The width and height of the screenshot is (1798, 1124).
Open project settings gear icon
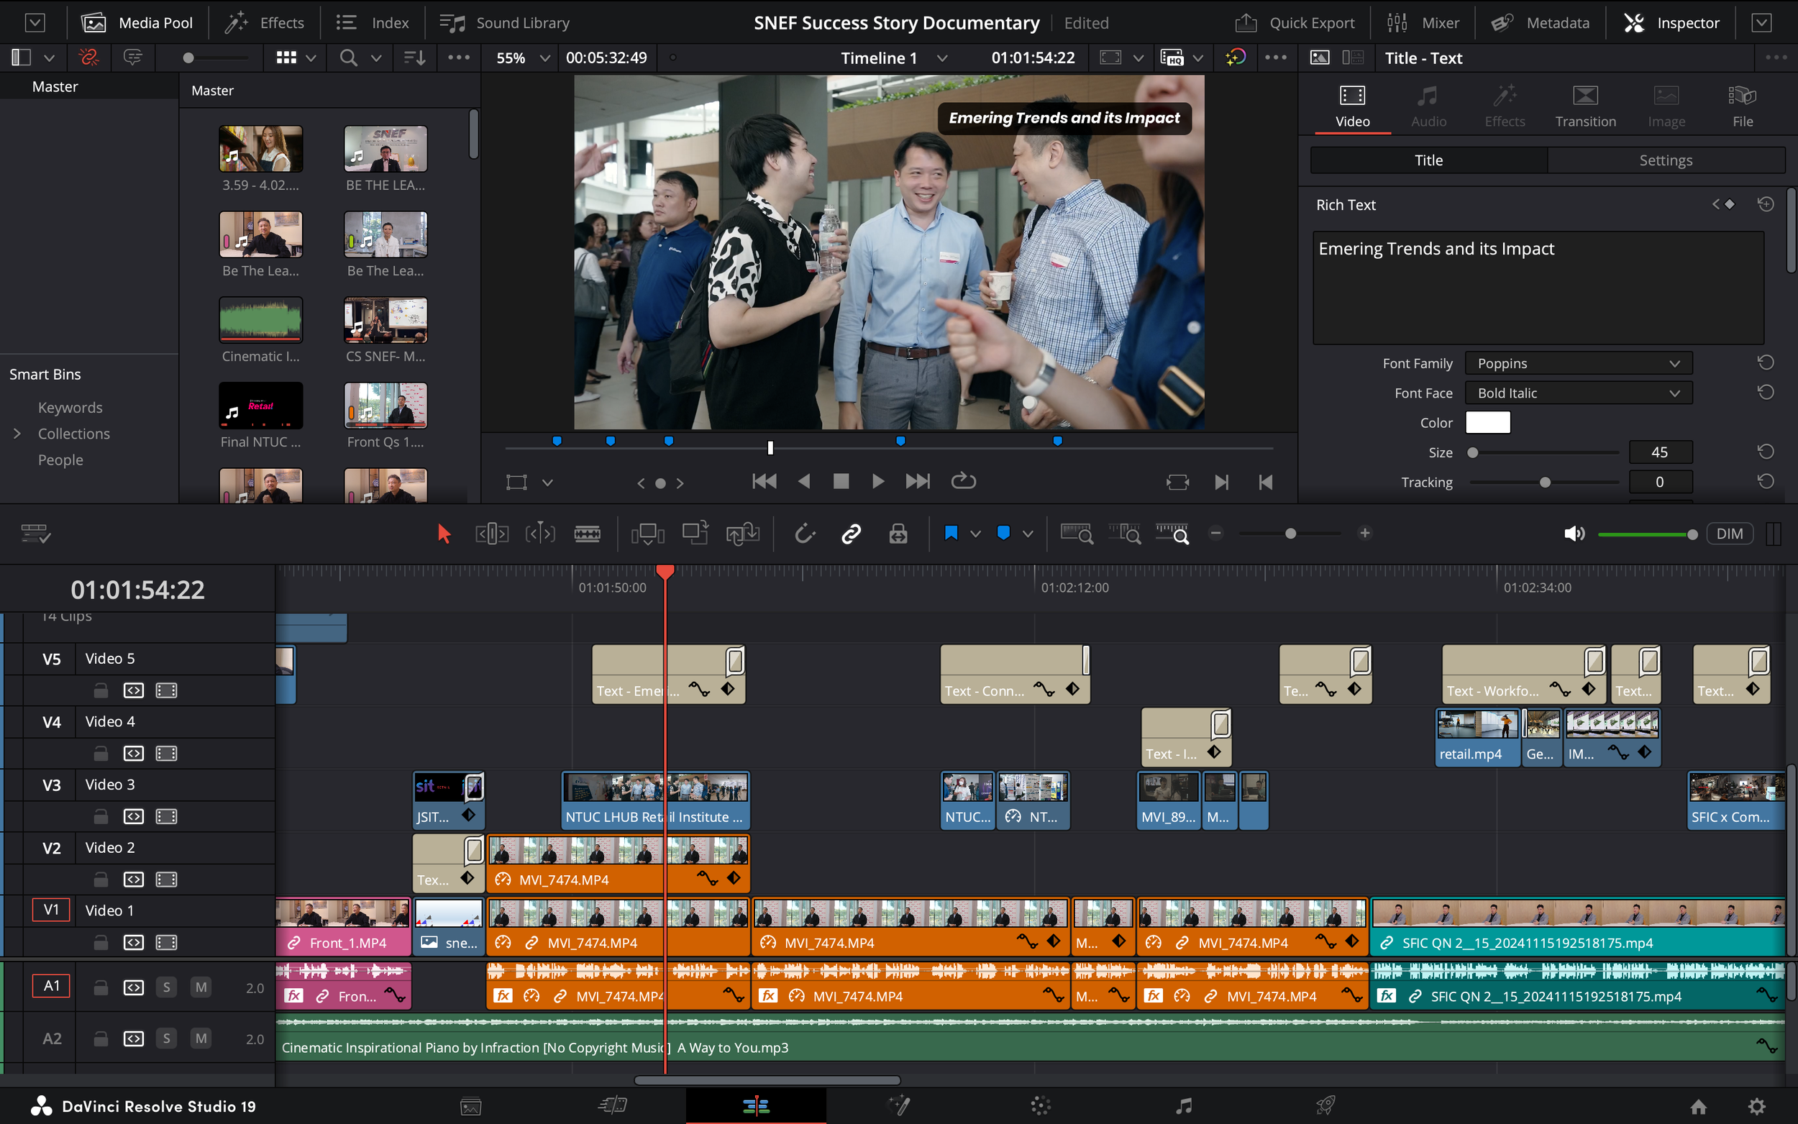tap(1756, 1106)
